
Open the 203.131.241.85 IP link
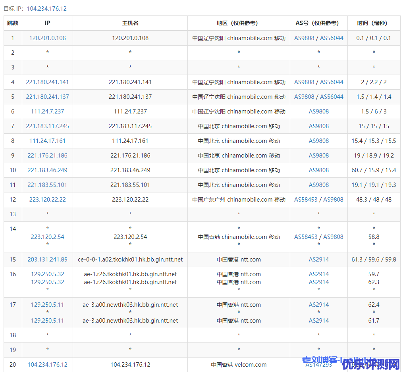click(x=48, y=260)
